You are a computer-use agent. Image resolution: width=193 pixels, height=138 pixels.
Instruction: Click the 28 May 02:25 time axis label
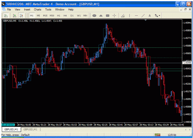click(101, 125)
